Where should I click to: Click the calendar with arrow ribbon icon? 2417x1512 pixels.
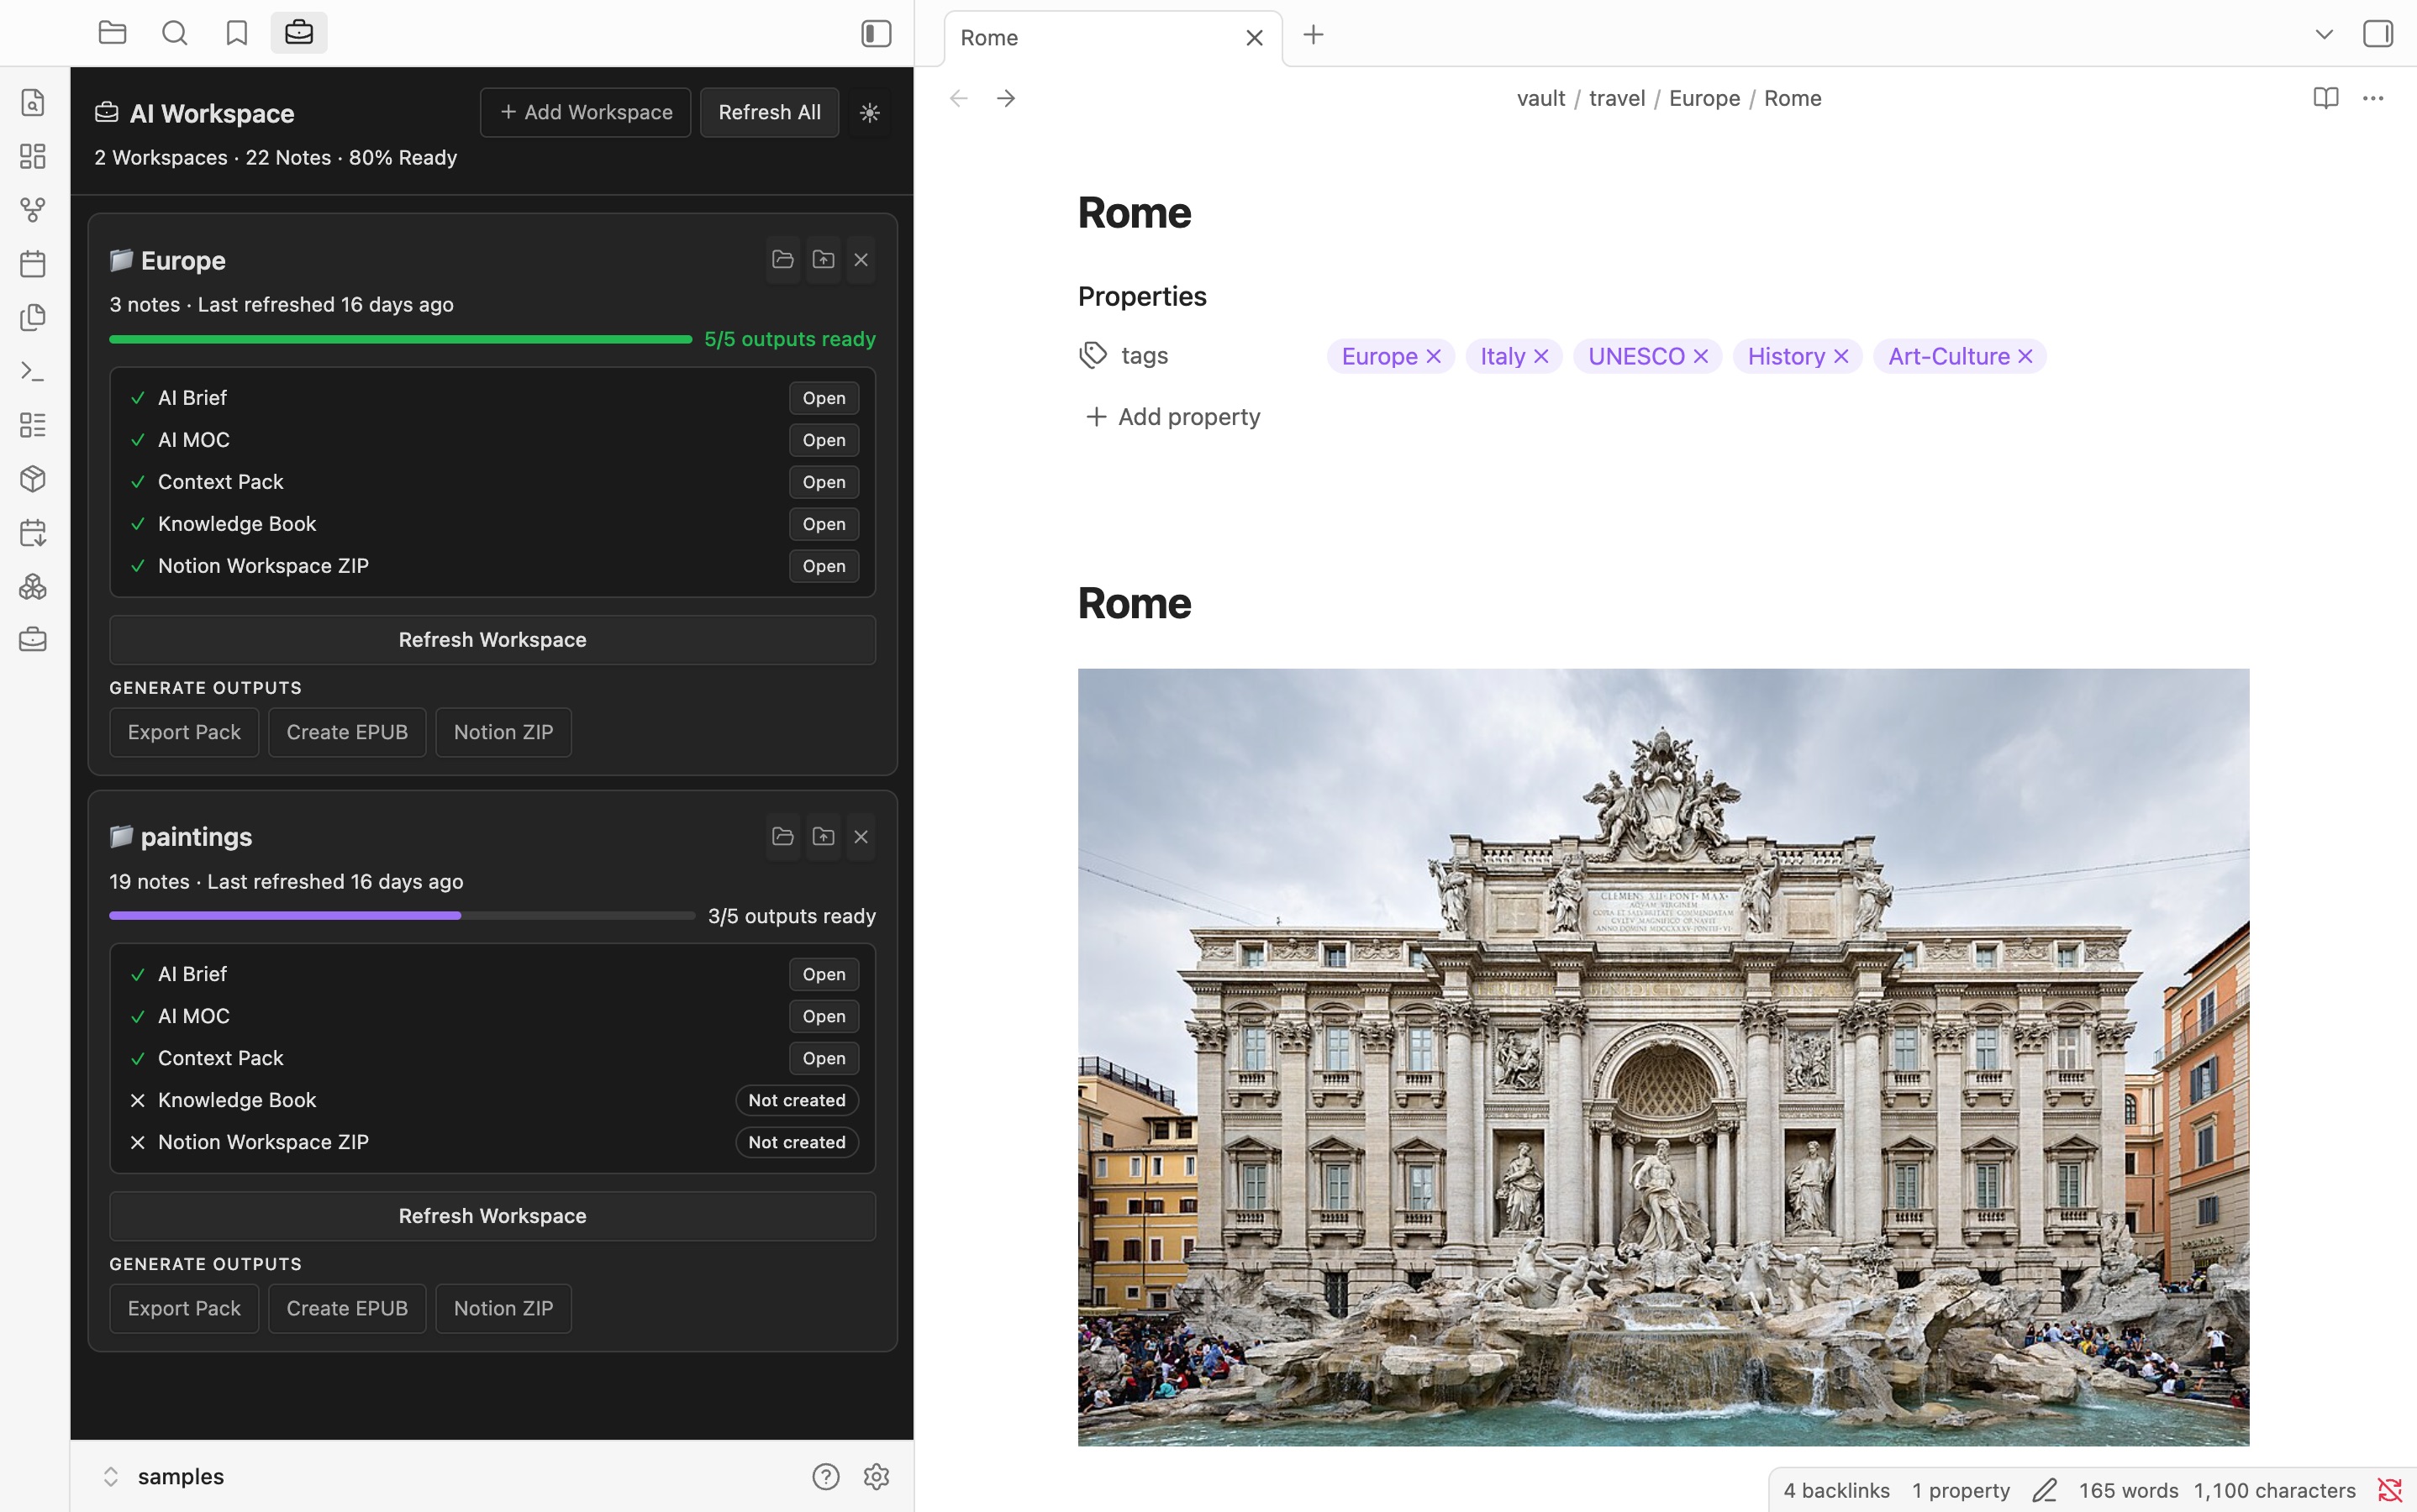33,532
